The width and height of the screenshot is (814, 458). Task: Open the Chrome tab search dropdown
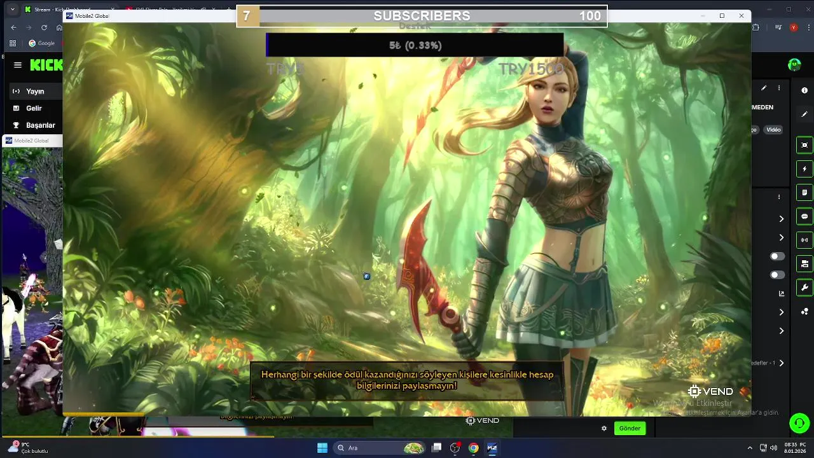point(12,10)
